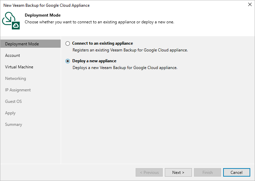
Task: Select Connect to an existing appliance radio
Action: click(67, 43)
